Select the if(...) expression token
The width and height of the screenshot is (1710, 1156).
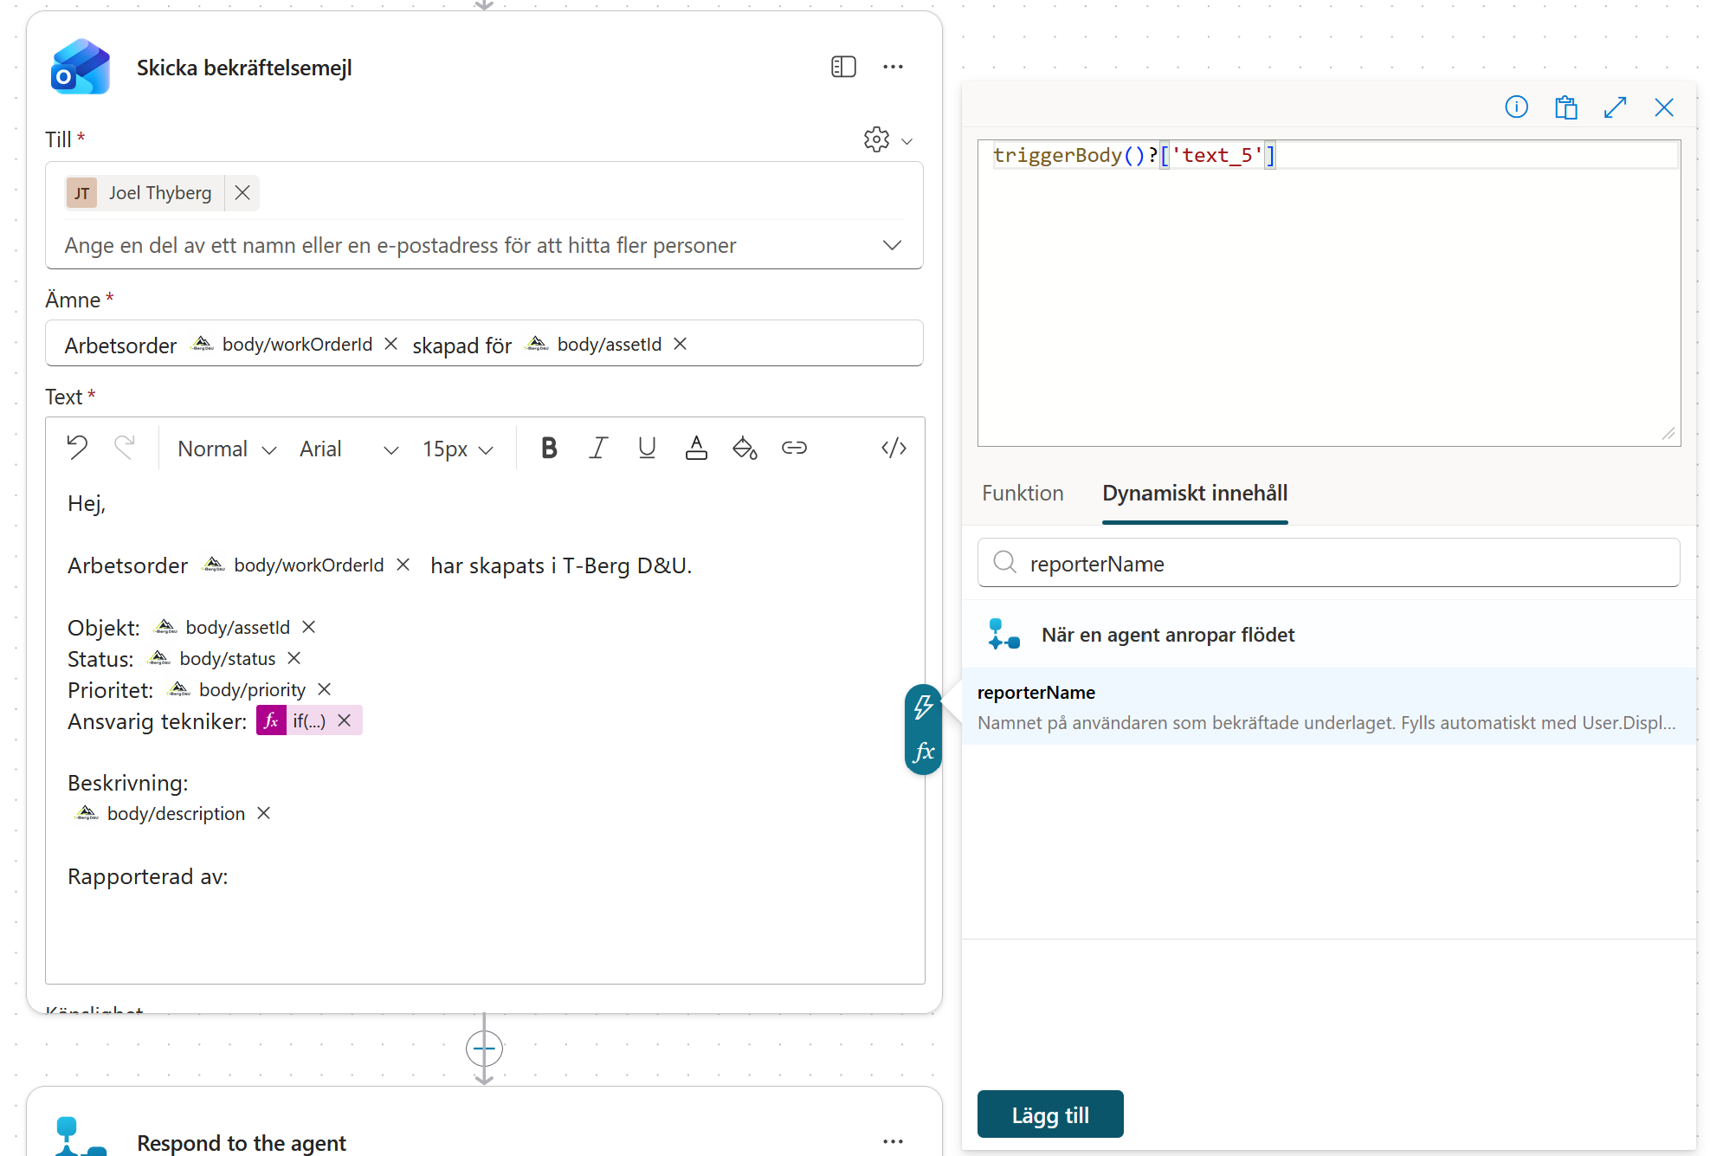[x=308, y=720]
